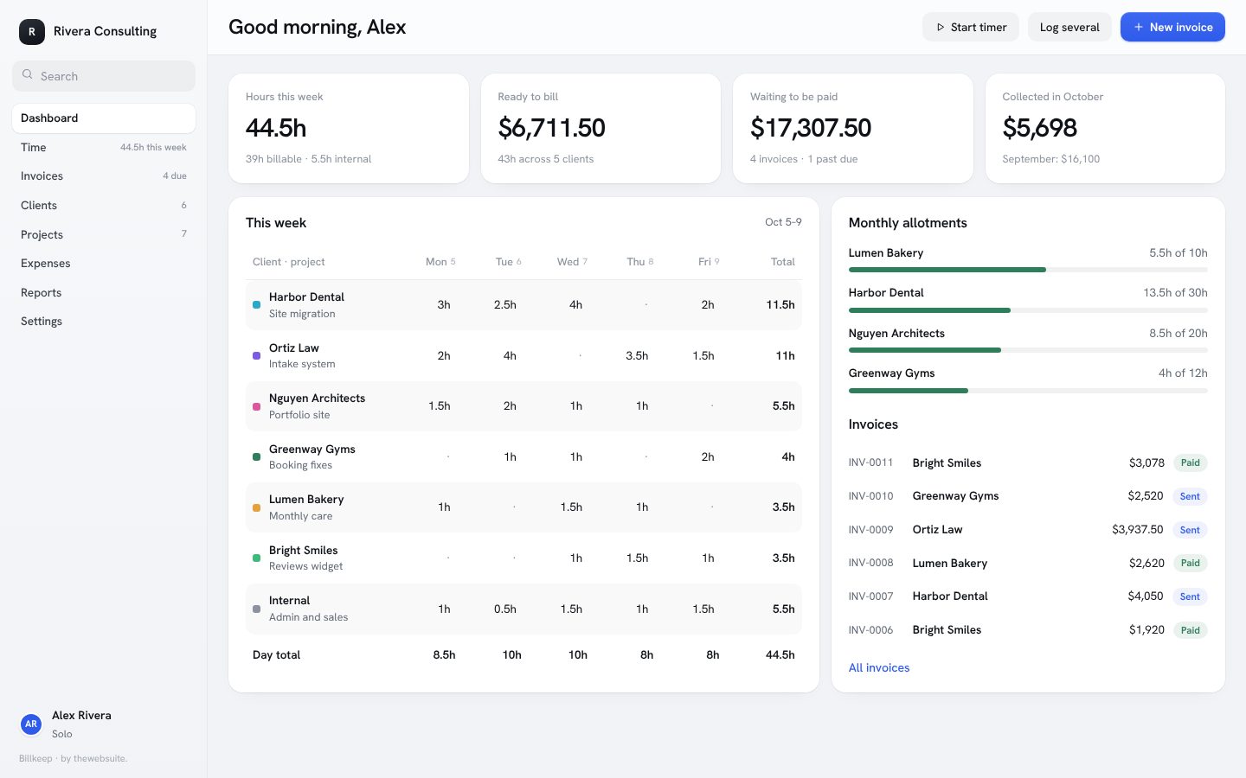Open Projects in the sidebar
This screenshot has height=778, width=1246.
104,234
